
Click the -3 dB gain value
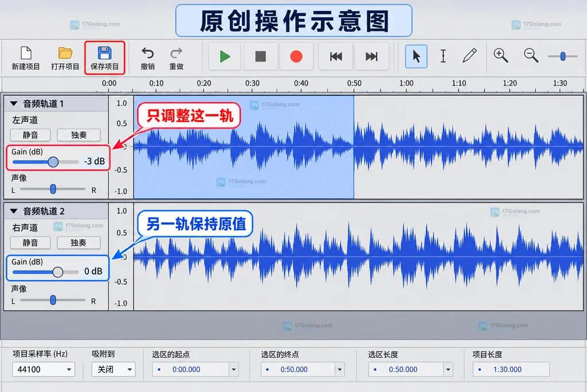pos(95,161)
